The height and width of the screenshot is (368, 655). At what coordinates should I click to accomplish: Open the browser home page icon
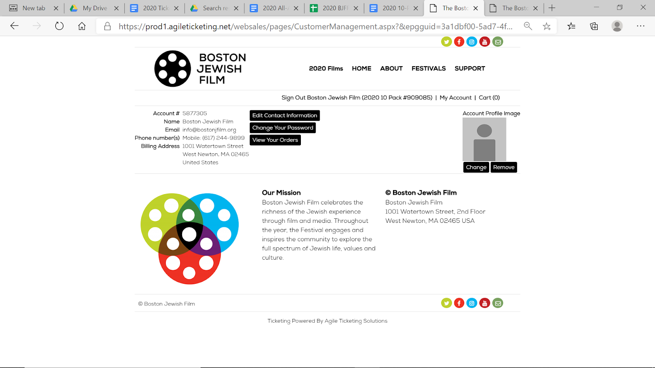[x=82, y=26]
